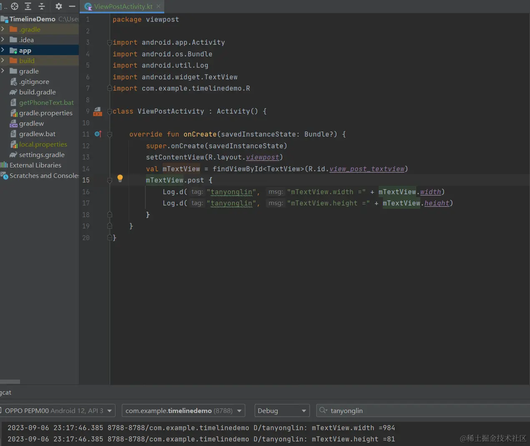Viewport: 530px width, 446px height.
Task: Click the viewpost layout reference link
Action: [x=262, y=157]
